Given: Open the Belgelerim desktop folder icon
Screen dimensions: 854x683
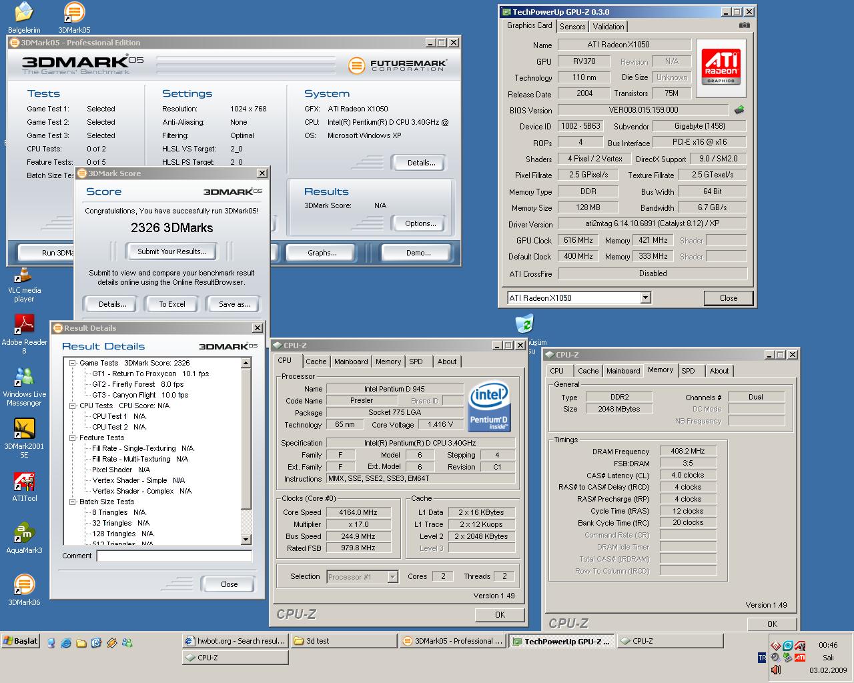Looking at the screenshot, I should coord(24,17).
